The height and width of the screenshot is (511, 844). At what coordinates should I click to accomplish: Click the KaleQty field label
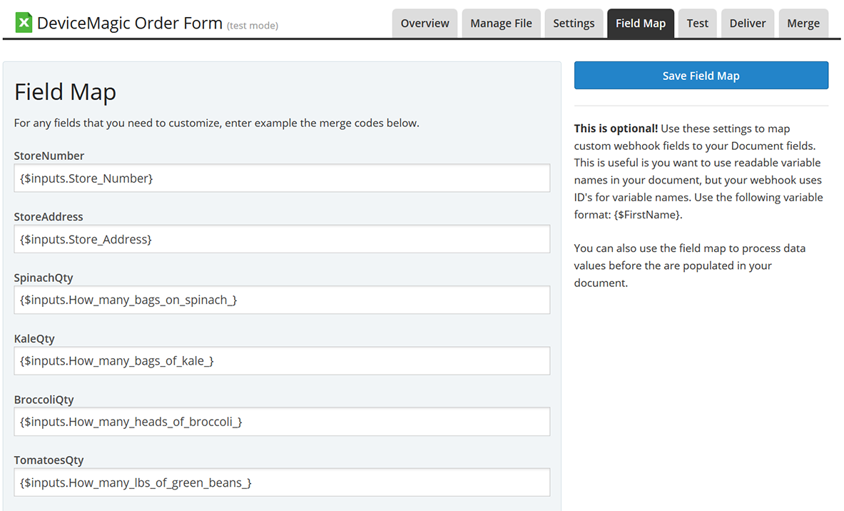point(34,338)
